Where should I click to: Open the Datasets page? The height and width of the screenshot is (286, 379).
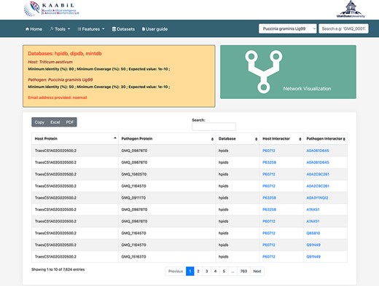[123, 29]
